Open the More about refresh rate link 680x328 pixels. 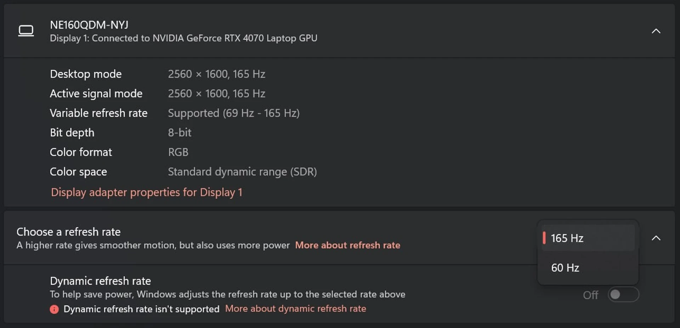pyautogui.click(x=347, y=245)
